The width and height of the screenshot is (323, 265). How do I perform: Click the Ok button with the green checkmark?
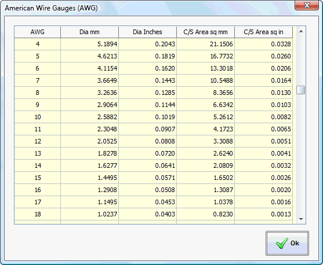pos(287,243)
